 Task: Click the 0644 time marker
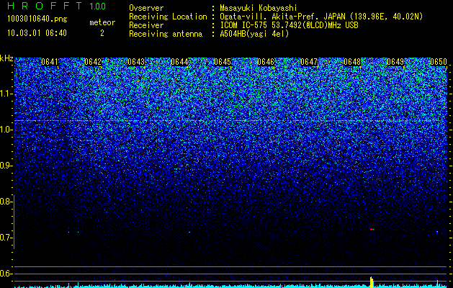point(179,62)
